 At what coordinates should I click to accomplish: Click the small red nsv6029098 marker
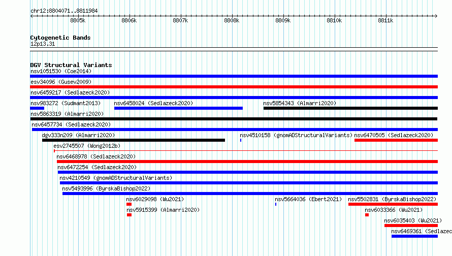129,204
